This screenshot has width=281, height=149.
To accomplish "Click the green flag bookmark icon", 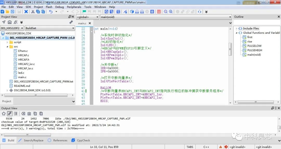I will click(84, 12).
